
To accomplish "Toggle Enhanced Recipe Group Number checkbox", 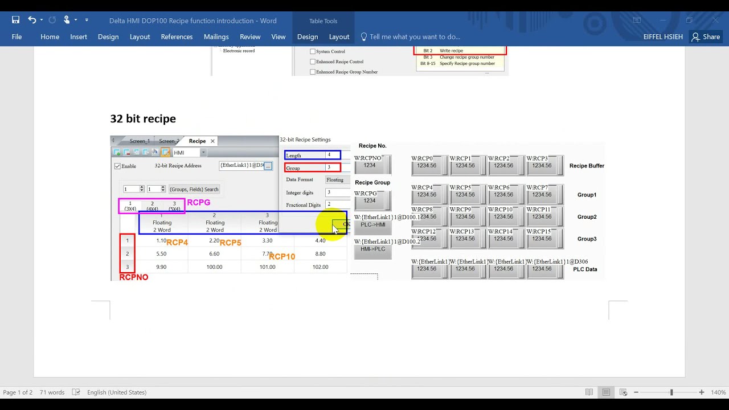I will (x=313, y=72).
